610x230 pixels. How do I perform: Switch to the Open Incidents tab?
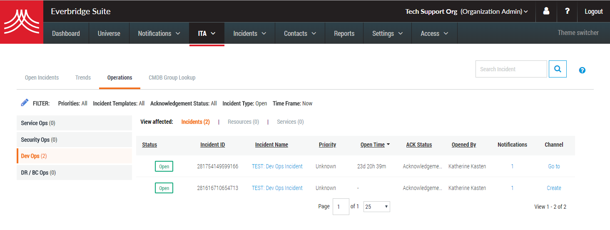pos(42,77)
